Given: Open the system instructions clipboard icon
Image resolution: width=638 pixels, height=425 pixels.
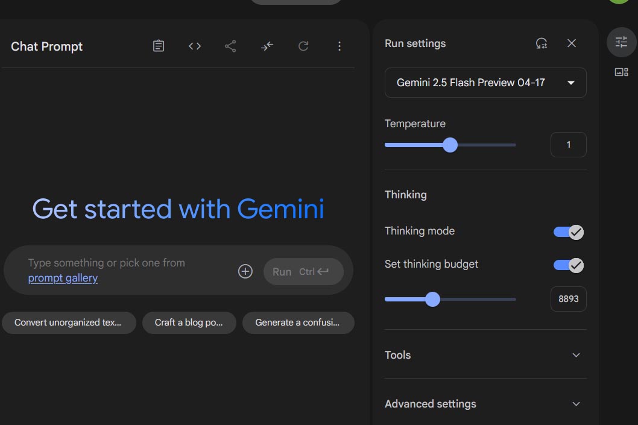Looking at the screenshot, I should 159,46.
